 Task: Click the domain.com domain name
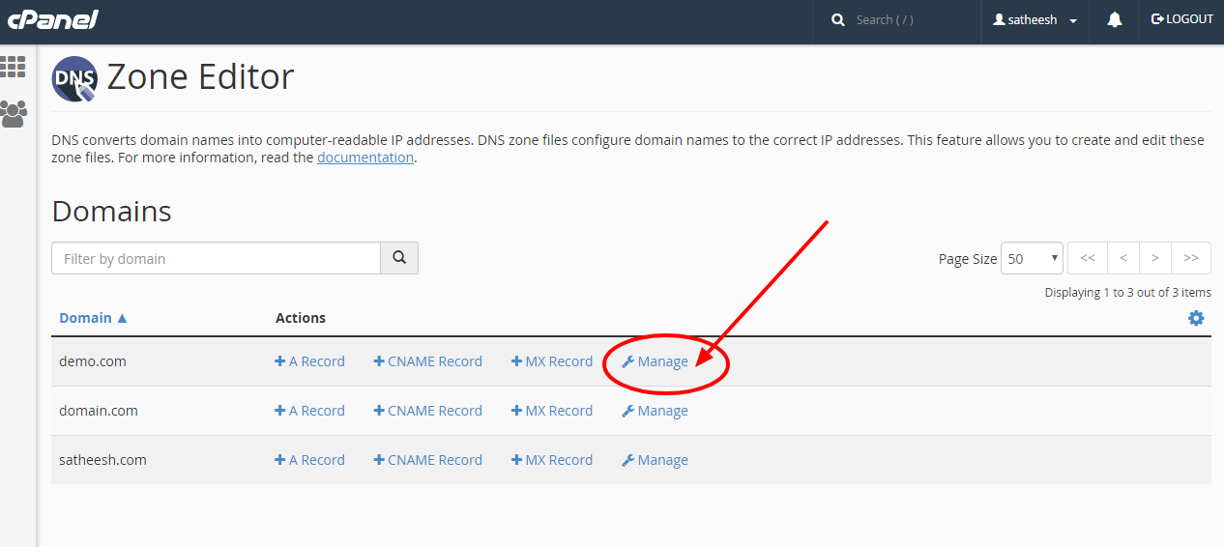click(99, 411)
